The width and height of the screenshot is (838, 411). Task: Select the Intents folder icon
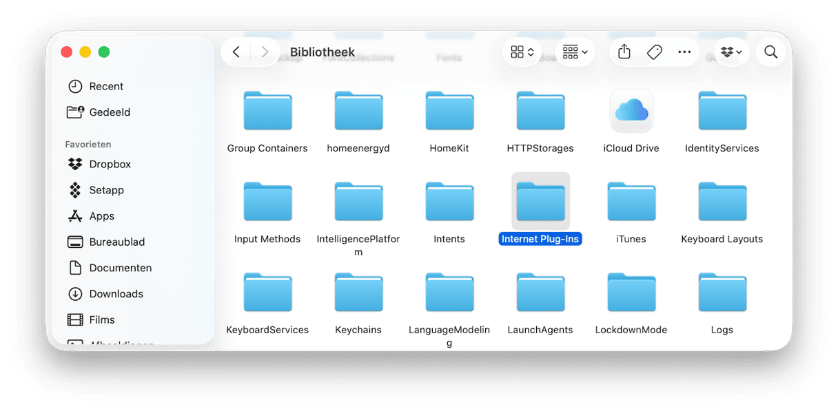pos(449,202)
